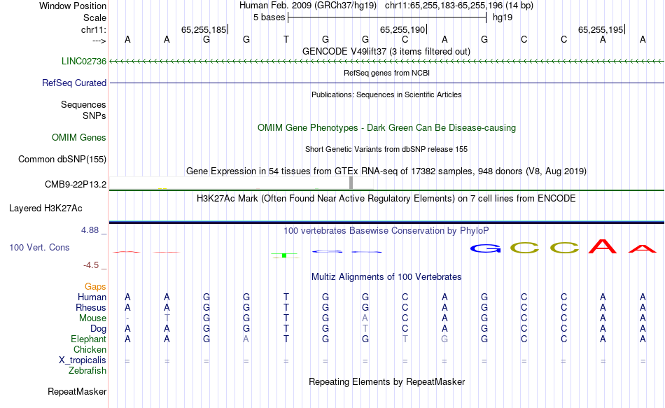Select the Scale label on left
The image size is (665, 408).
[x=94, y=17]
